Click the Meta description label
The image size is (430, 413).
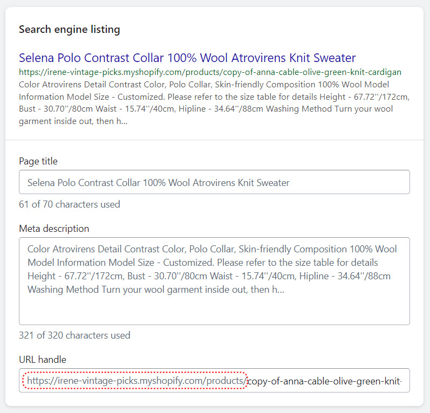pos(54,228)
